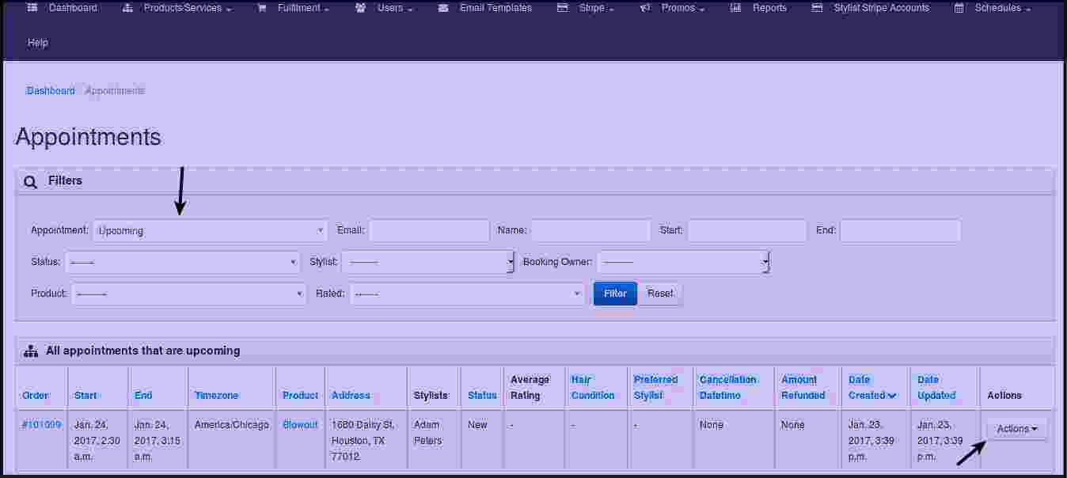This screenshot has width=1067, height=478.
Task: Sort by Hair Condition column
Action: pyautogui.click(x=593, y=388)
